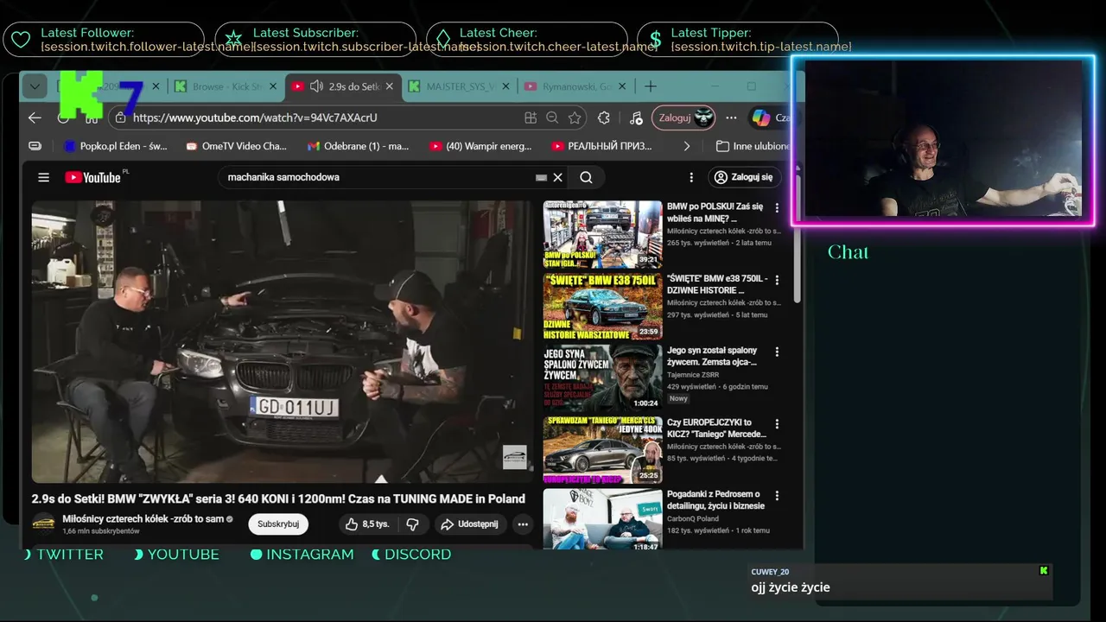This screenshot has width=1106, height=622.
Task: Switch to the Rymanowski YouTube tab
Action: [577, 86]
